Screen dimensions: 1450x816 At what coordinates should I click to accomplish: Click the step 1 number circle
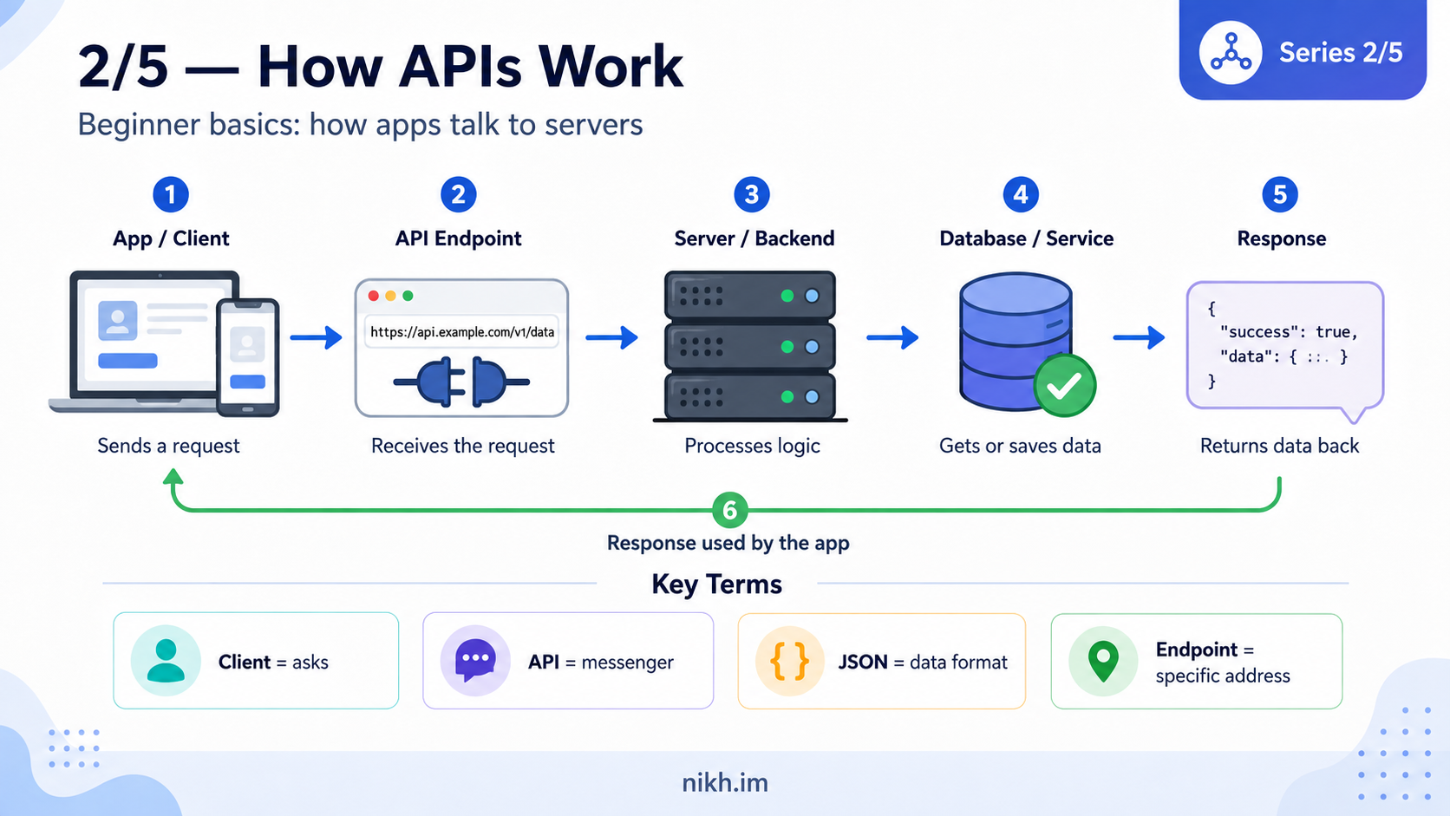(171, 194)
